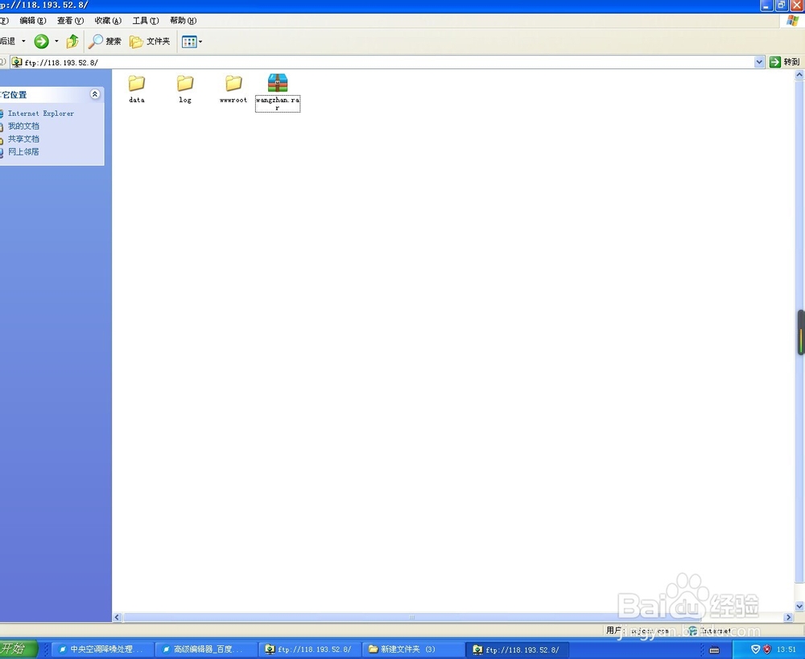Screen dimensions: 805x659
Task: Click the address bar FTP page icon
Action: [17, 62]
